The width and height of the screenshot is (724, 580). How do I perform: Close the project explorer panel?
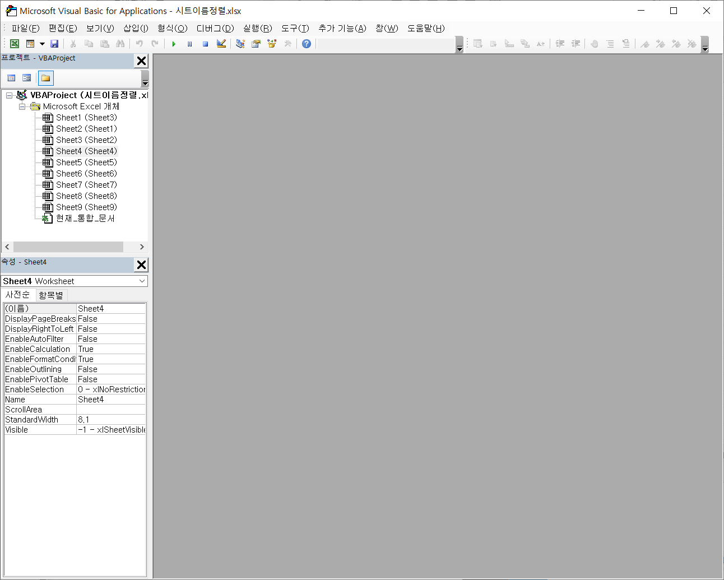point(142,61)
